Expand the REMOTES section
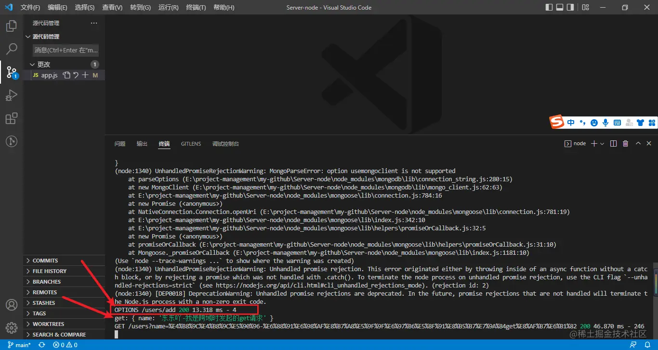The height and width of the screenshot is (350, 658). point(64,292)
